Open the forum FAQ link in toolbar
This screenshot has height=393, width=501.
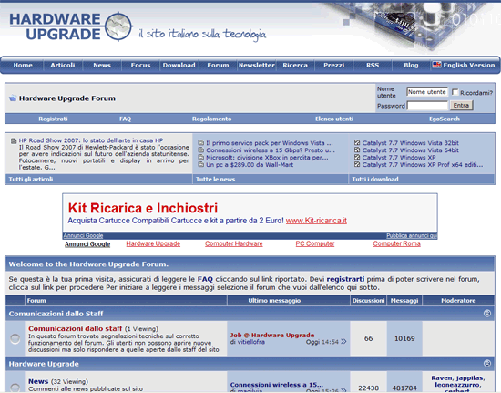pos(126,119)
